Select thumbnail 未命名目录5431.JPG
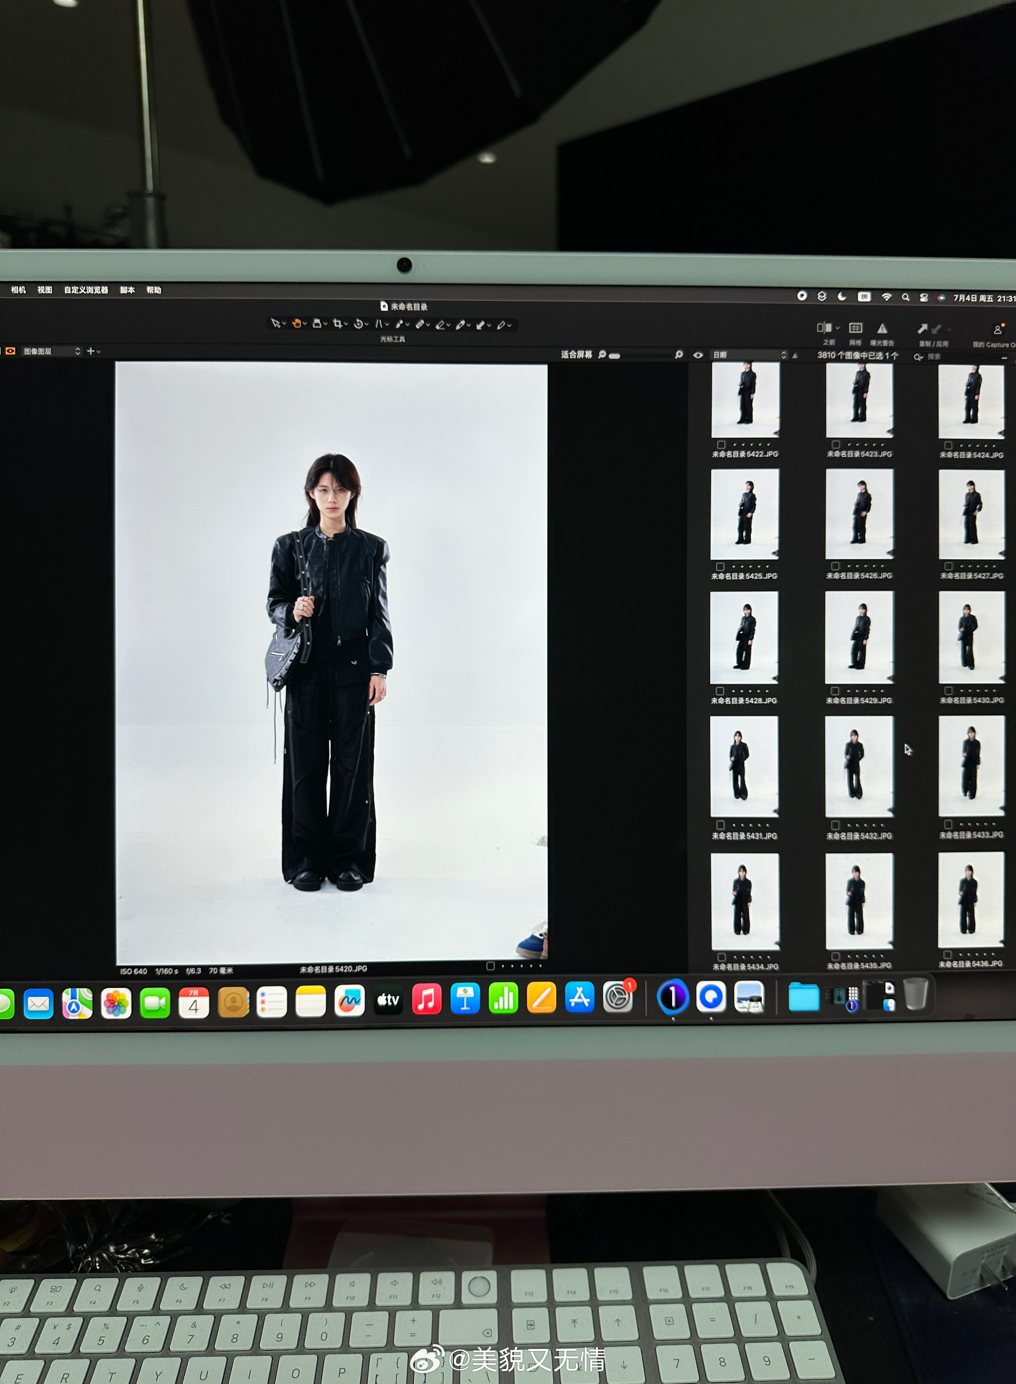 point(744,766)
